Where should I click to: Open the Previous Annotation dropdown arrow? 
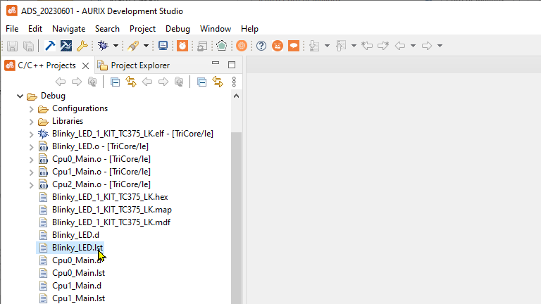(354, 46)
